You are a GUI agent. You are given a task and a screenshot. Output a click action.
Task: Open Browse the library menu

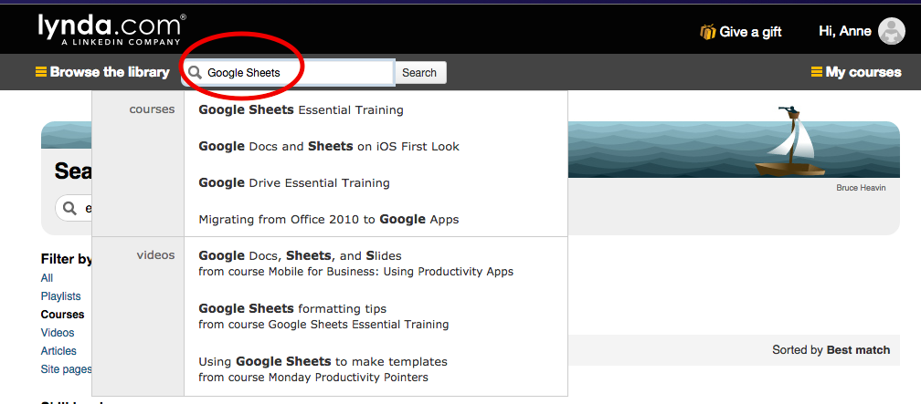point(110,72)
